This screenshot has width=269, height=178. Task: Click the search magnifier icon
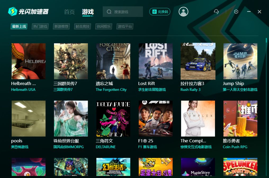coord(109,12)
